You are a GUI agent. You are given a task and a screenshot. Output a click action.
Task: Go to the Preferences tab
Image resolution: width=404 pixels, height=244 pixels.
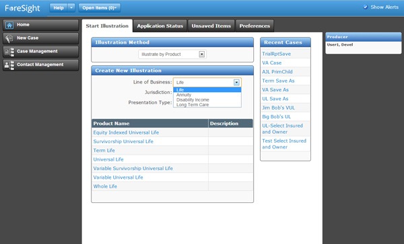tap(255, 26)
